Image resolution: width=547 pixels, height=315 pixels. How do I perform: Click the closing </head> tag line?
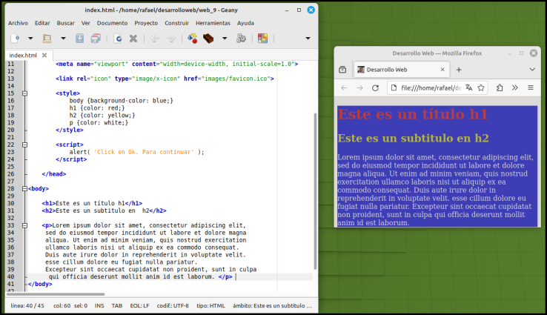(53, 174)
